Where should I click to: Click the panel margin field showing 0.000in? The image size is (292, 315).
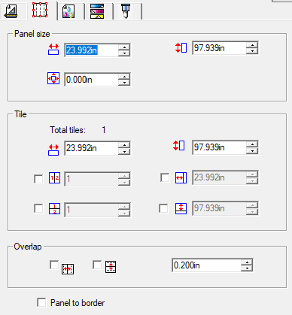91,80
